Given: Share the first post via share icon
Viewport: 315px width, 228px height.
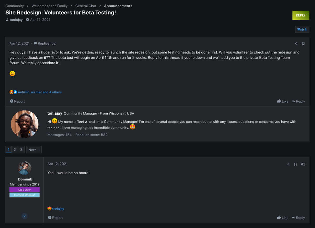Looking at the screenshot, I should pyautogui.click(x=296, y=44).
